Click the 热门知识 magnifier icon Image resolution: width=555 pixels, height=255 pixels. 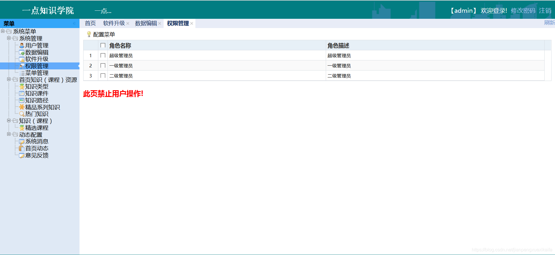(22, 114)
